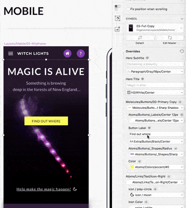The image size is (186, 208).
Task: Enable Fix position when scrolling checkbox
Action: [128, 9]
